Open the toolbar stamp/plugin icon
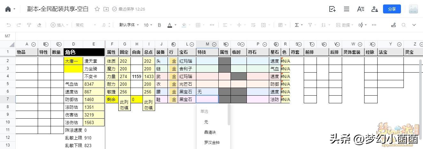The image size is (423, 149). 394,25
